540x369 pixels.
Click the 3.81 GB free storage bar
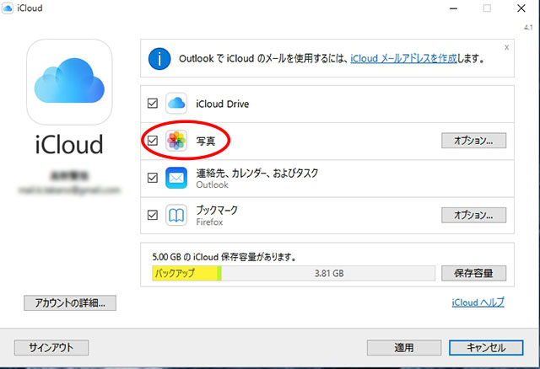click(x=328, y=273)
